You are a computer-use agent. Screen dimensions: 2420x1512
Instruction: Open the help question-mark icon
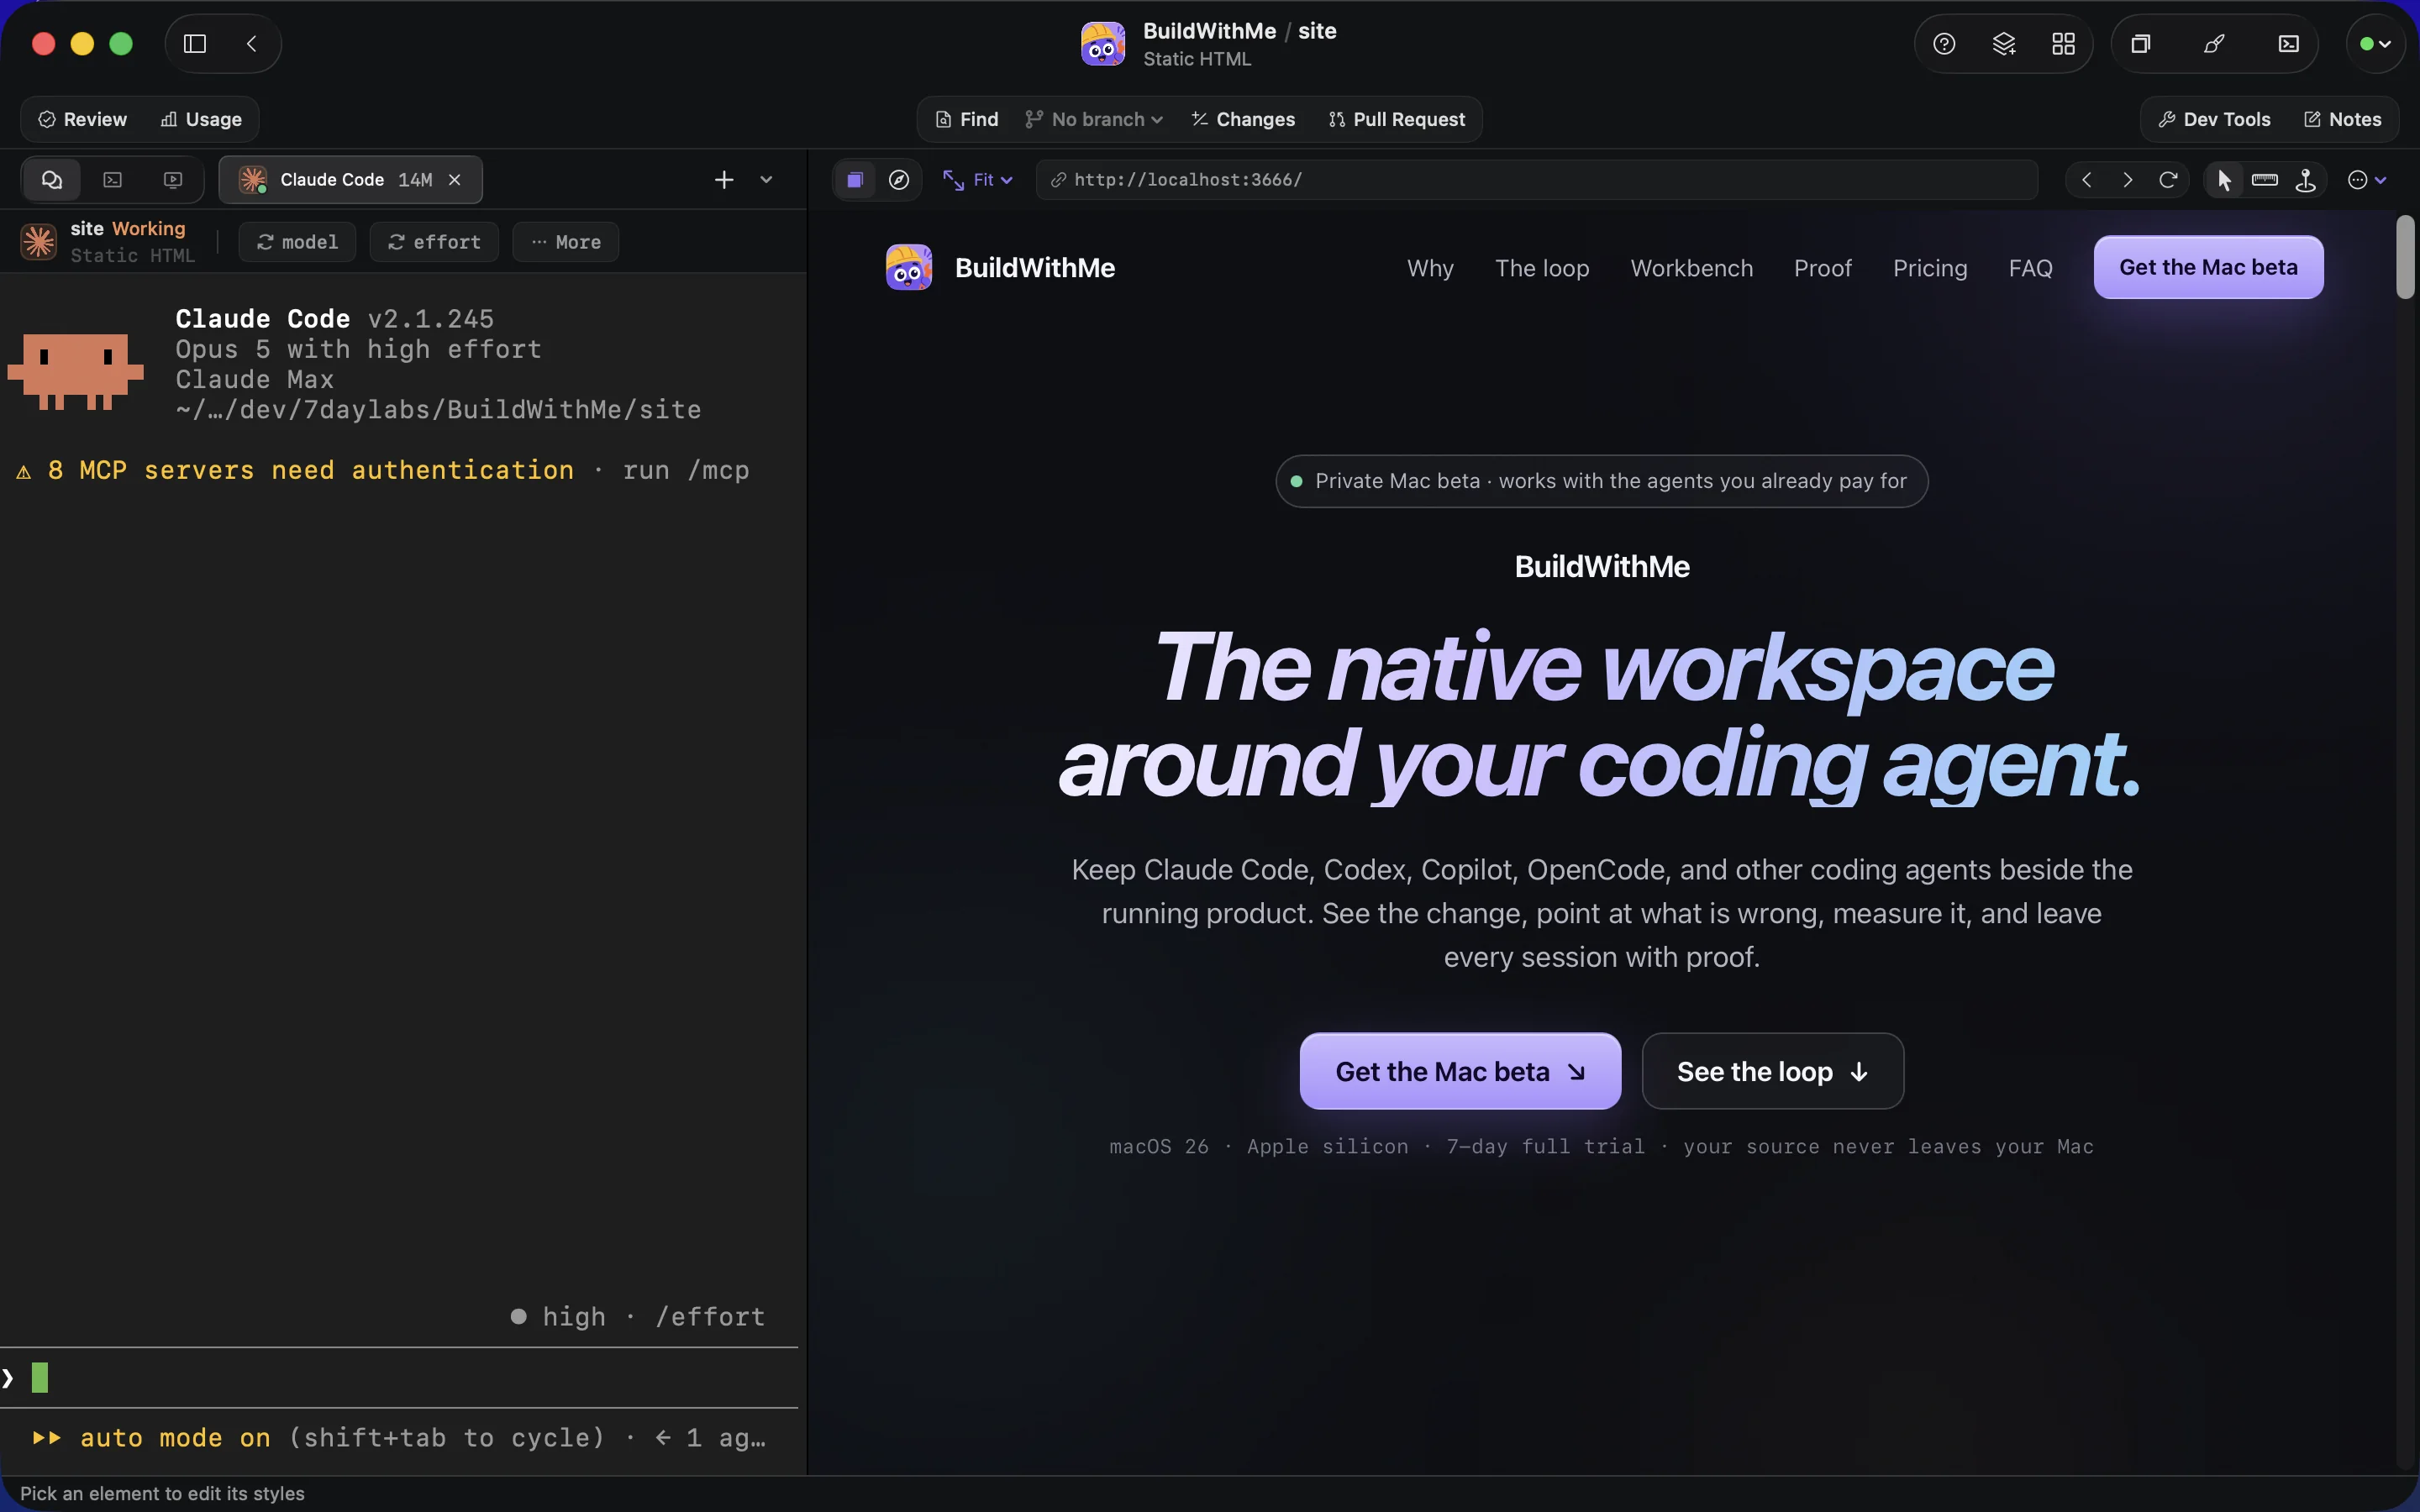(x=1944, y=43)
